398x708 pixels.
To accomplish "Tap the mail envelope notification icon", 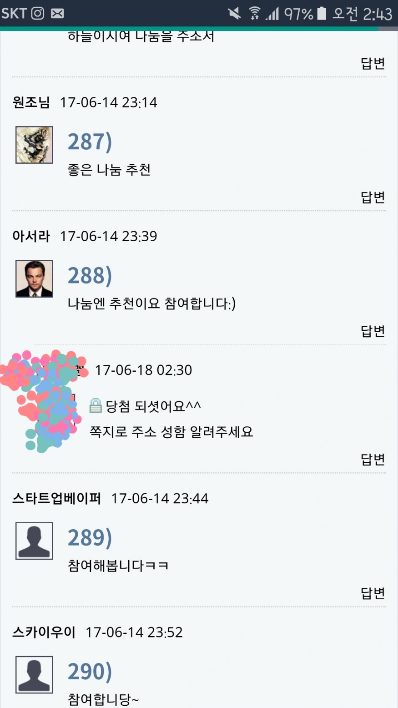I will (x=57, y=13).
